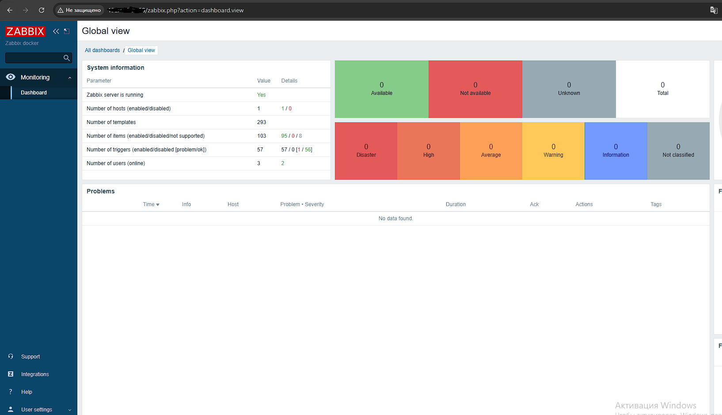The width and height of the screenshot is (722, 415).
Task: Open Integrations via Z icon
Action: coord(11,374)
